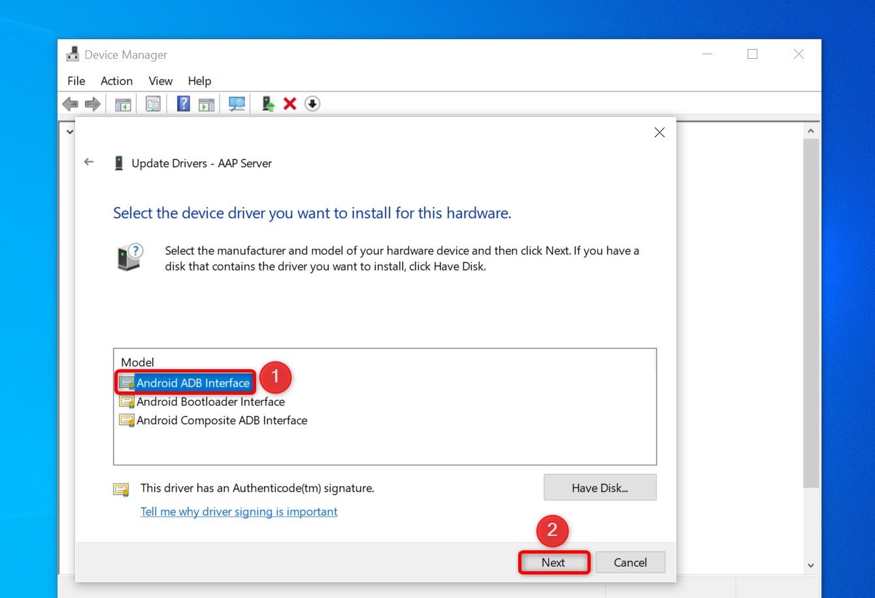Open the View menu
This screenshot has height=598, width=875.
pos(160,81)
